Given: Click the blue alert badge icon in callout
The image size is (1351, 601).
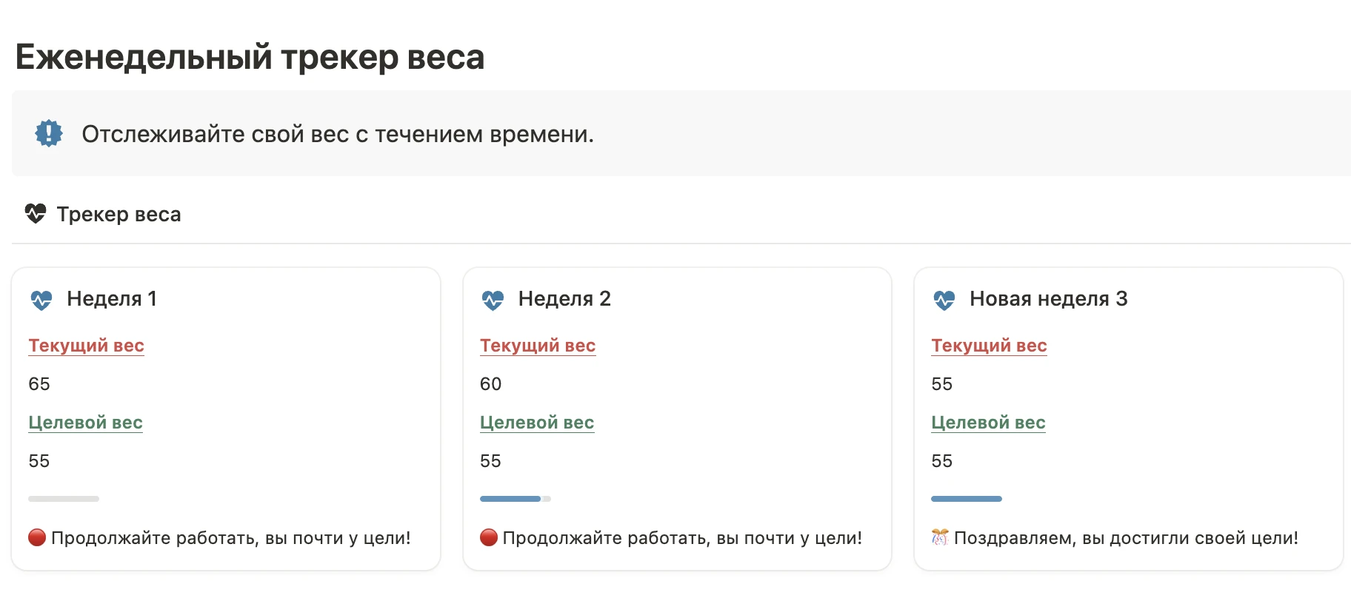Looking at the screenshot, I should [x=49, y=133].
